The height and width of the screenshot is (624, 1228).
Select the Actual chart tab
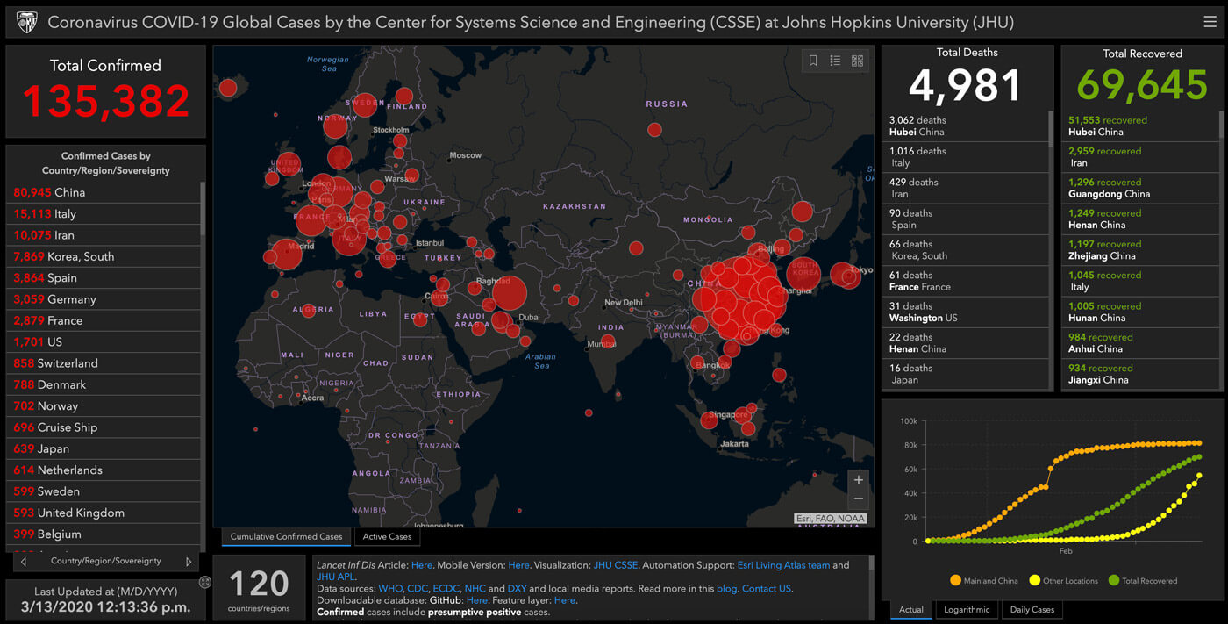click(x=911, y=609)
